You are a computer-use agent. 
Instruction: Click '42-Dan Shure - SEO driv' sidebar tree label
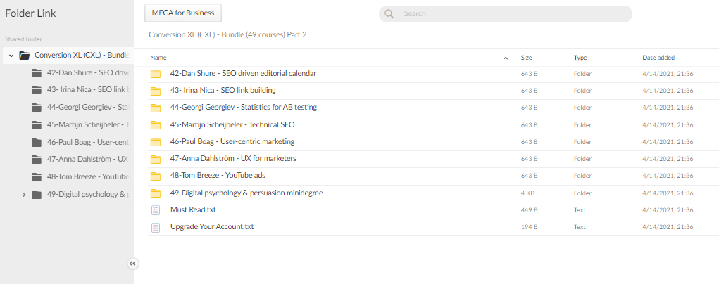click(x=89, y=73)
